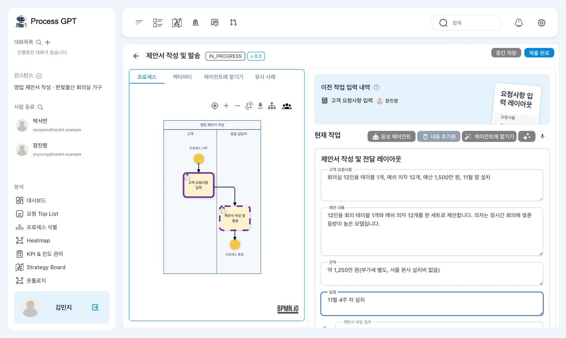Image resolution: width=566 pixels, height=338 pixels.
Task: Click the 제출 완료 button
Action: coord(539,53)
